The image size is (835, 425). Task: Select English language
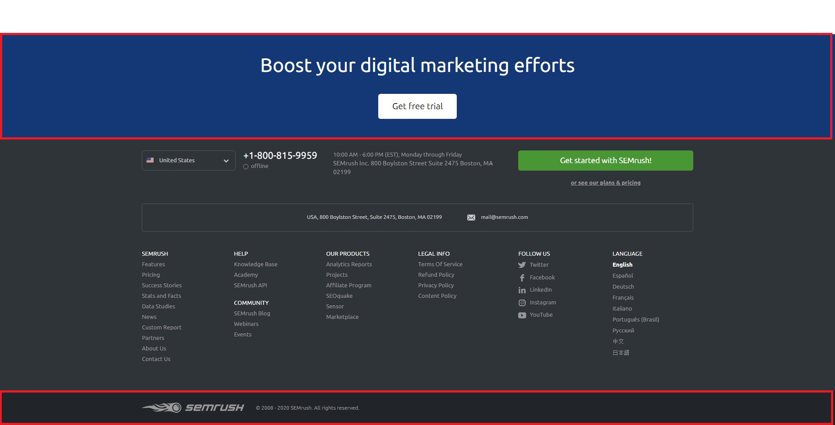(x=622, y=265)
